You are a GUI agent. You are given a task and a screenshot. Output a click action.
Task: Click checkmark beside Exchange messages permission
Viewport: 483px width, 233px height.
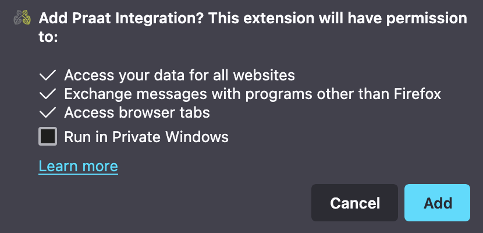pos(48,94)
